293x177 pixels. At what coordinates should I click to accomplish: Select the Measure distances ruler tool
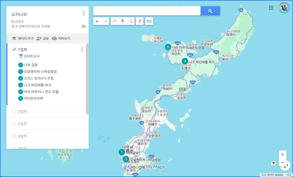(149, 21)
